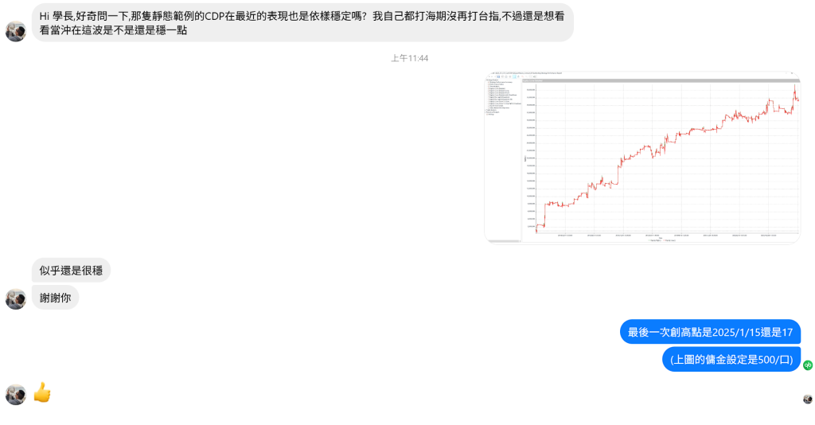
Task: Click the sender avatar beside the first message
Action: point(16,31)
